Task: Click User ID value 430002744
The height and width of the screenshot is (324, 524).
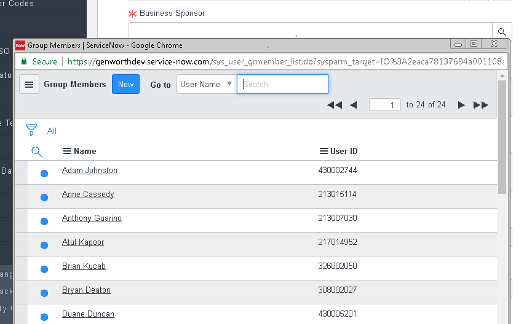Action: pyautogui.click(x=338, y=171)
